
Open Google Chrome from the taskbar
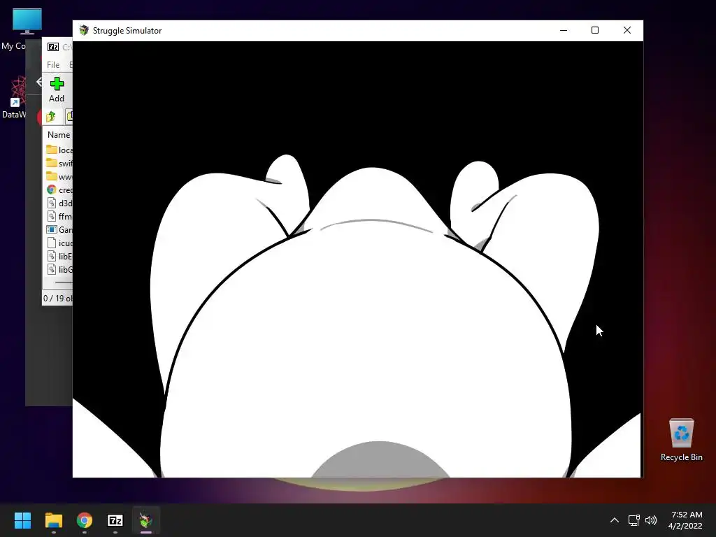(x=85, y=520)
